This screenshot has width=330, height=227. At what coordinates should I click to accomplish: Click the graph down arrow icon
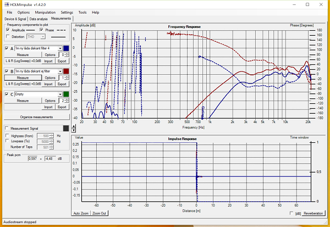coord(74,130)
